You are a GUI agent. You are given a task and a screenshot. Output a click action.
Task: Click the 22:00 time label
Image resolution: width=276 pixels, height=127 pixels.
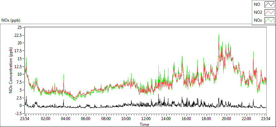point(246,119)
